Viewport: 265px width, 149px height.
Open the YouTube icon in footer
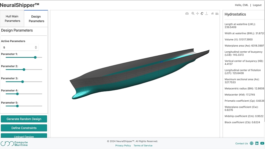pos(262,143)
